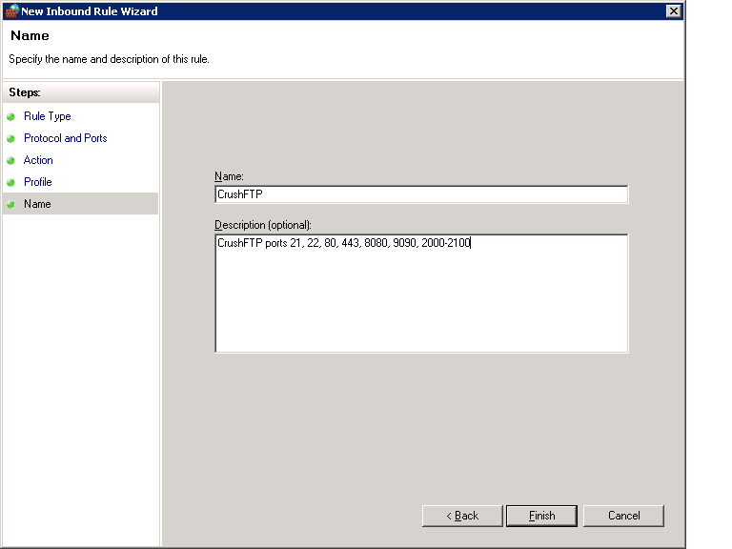
Task: Click the green bullet beside Action
Action: coord(10,160)
